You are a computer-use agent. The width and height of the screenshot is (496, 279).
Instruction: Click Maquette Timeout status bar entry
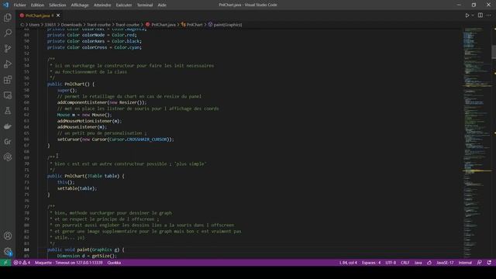[69, 263]
